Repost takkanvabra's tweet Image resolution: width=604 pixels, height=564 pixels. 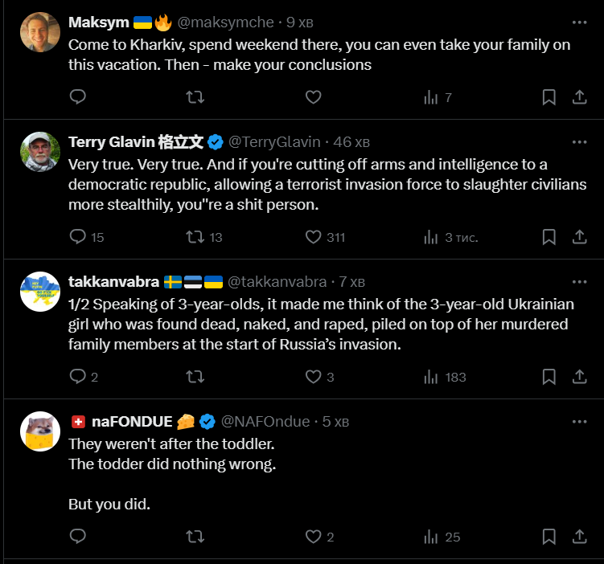(x=195, y=377)
